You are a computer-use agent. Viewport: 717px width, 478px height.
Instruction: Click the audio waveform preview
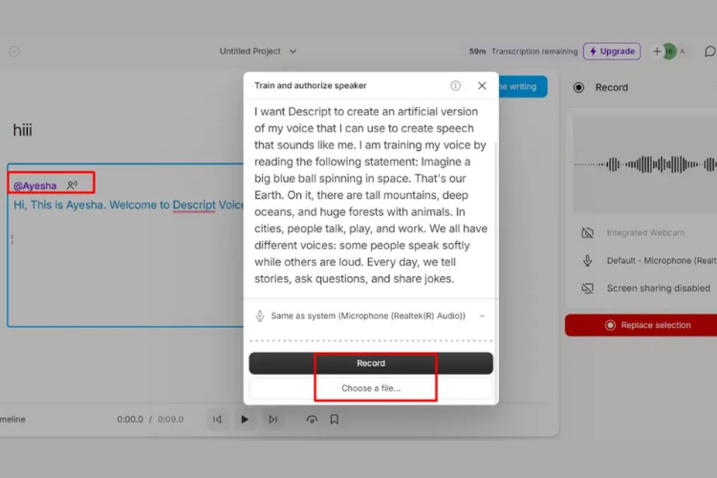pyautogui.click(x=644, y=164)
